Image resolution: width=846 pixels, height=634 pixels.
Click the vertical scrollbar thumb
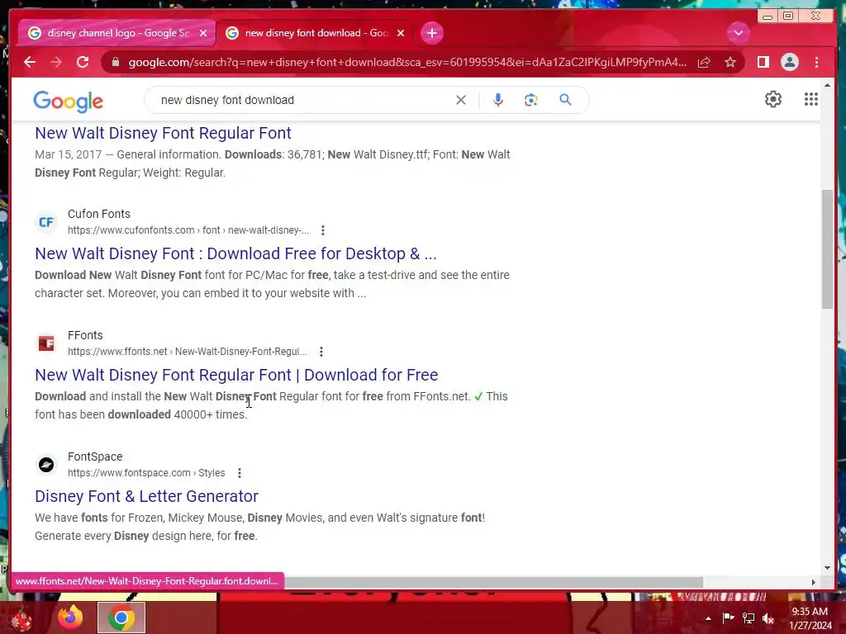tap(828, 249)
